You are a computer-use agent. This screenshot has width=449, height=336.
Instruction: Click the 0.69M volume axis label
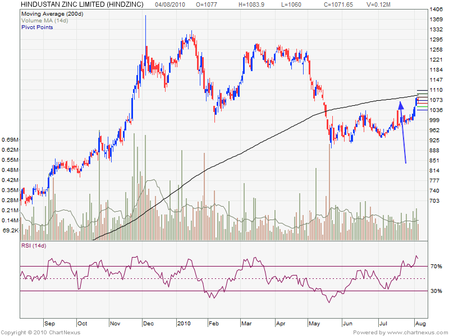pyautogui.click(x=10, y=139)
